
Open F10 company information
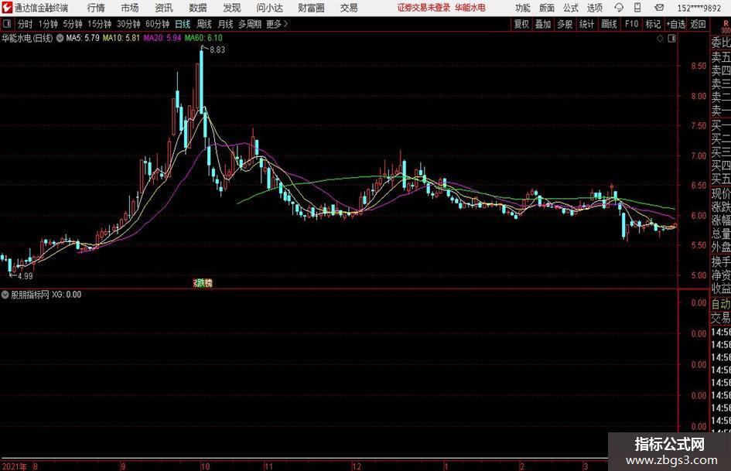pos(631,24)
